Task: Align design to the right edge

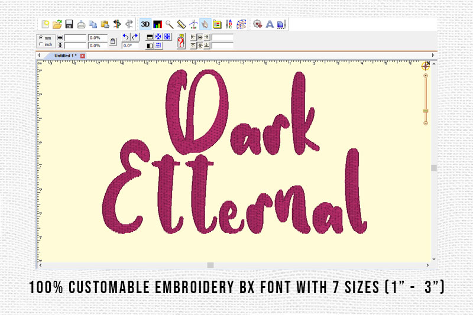Action: click(x=206, y=37)
